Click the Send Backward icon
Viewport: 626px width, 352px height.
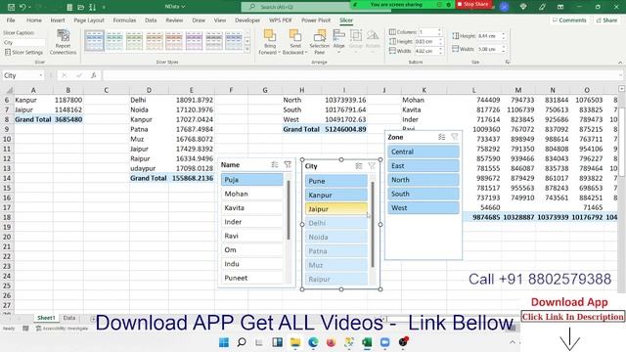point(295,36)
